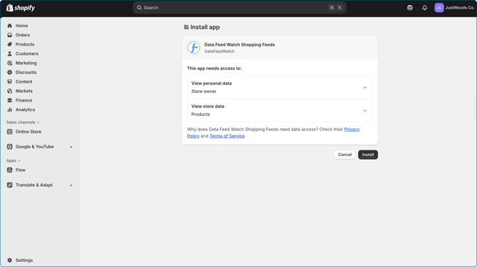Expand the Sales channels section
The height and width of the screenshot is (267, 477).
click(x=23, y=122)
